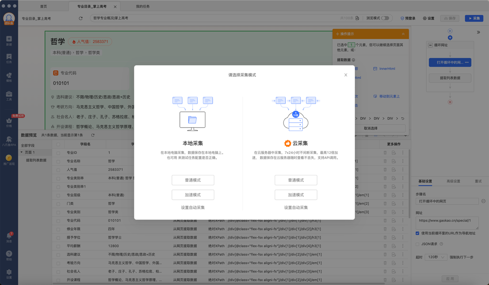Open 任务 from the left sidebar
489x285 pixels.
click(x=9, y=57)
